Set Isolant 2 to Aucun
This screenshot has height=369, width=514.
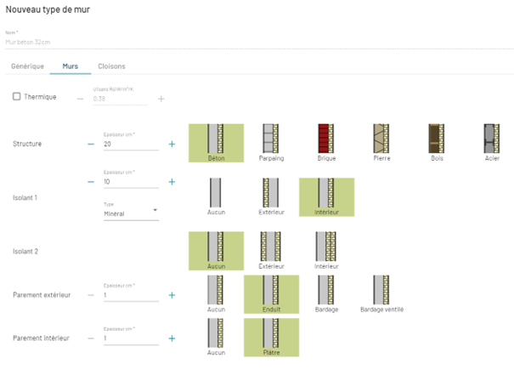point(216,251)
